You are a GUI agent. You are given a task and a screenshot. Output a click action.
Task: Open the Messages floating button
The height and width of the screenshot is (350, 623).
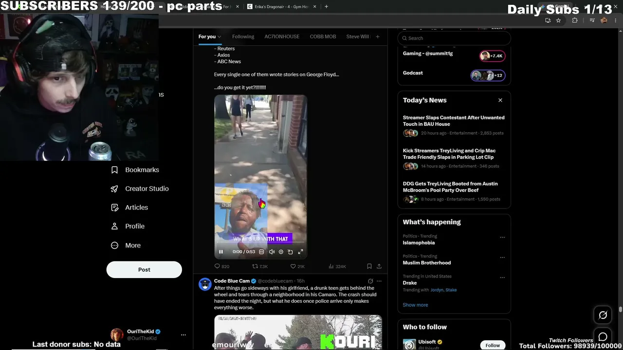pyautogui.click(x=603, y=337)
